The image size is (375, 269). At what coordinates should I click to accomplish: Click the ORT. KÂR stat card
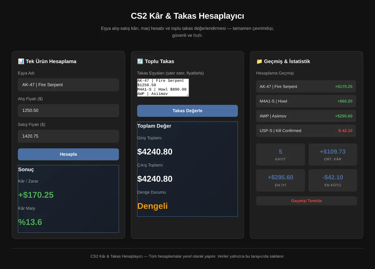[333, 155]
